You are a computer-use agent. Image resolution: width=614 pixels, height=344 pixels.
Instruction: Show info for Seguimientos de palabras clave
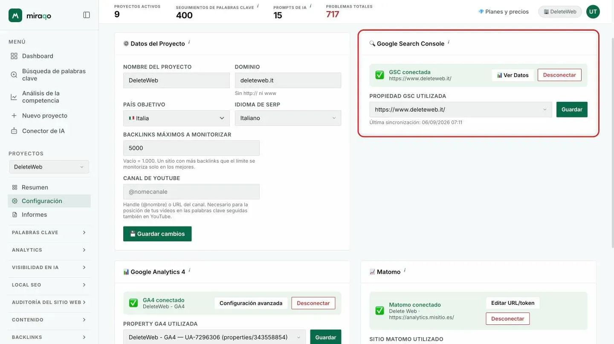258,6
